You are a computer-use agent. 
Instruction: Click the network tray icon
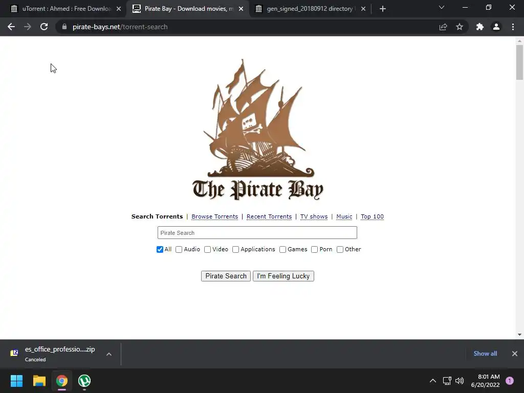[x=447, y=381]
